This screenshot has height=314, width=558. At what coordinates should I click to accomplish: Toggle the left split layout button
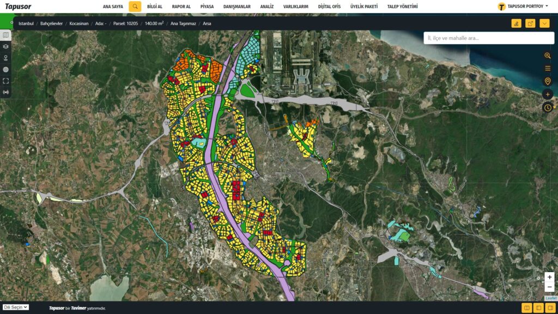tap(527, 308)
